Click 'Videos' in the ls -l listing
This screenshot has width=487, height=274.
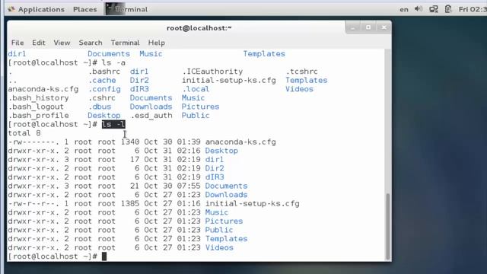(x=219, y=247)
